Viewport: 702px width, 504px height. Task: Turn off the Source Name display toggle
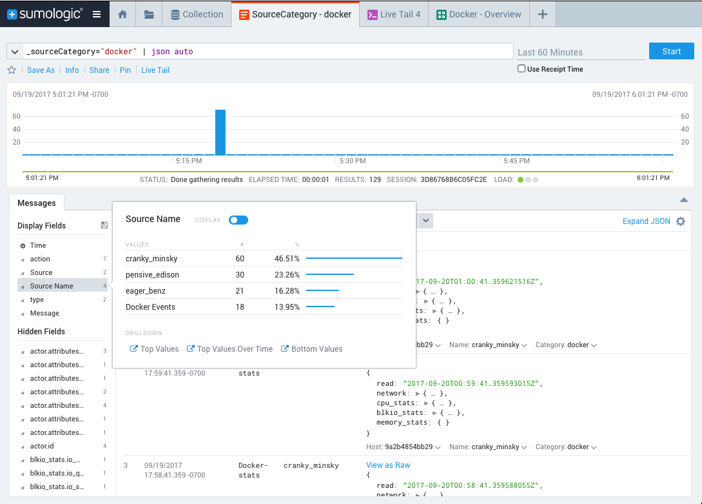coord(239,219)
